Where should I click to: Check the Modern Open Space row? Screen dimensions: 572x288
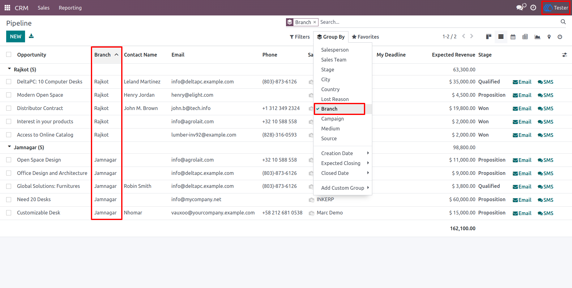[x=9, y=95]
